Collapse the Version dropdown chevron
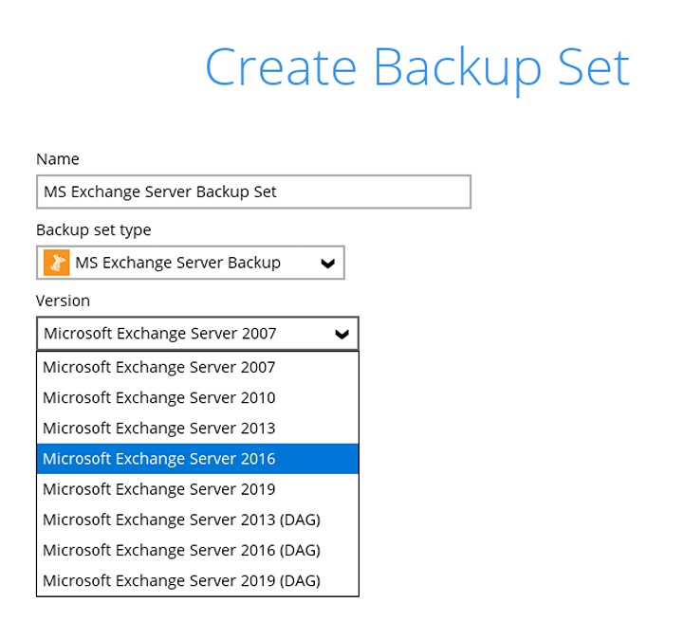Viewport: 683px width, 621px height. tap(341, 334)
